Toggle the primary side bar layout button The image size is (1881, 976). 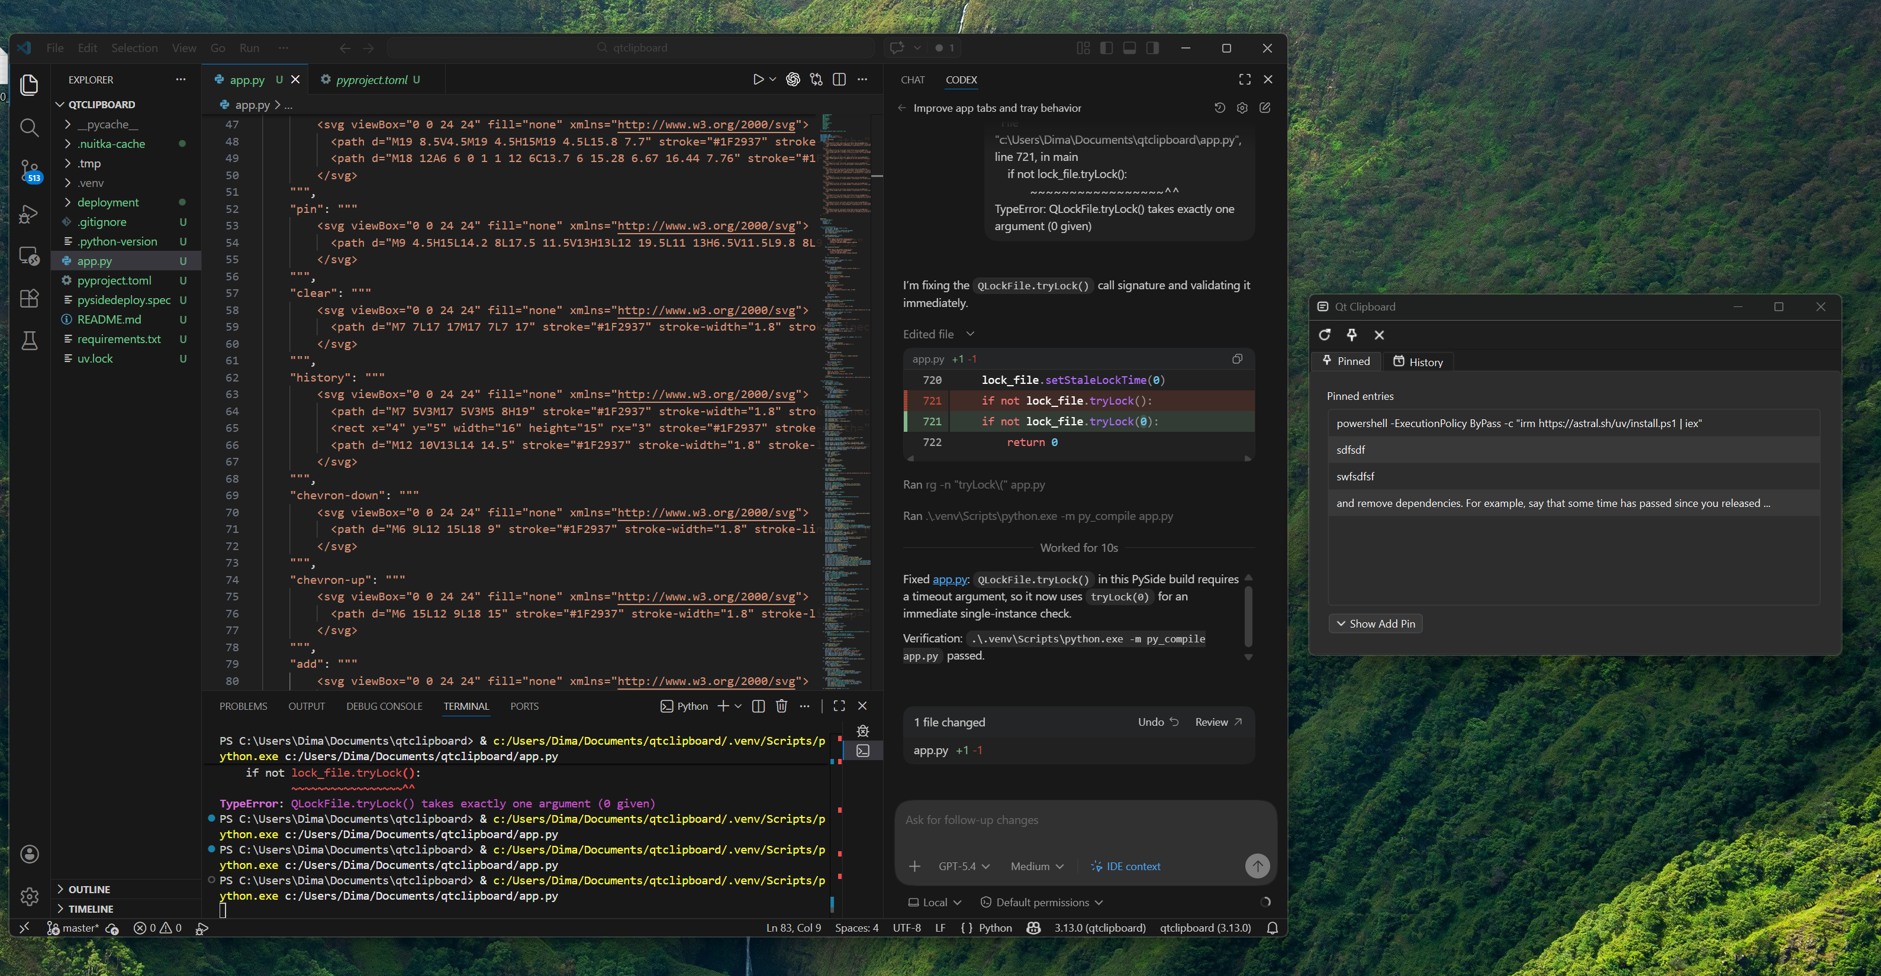point(1106,48)
